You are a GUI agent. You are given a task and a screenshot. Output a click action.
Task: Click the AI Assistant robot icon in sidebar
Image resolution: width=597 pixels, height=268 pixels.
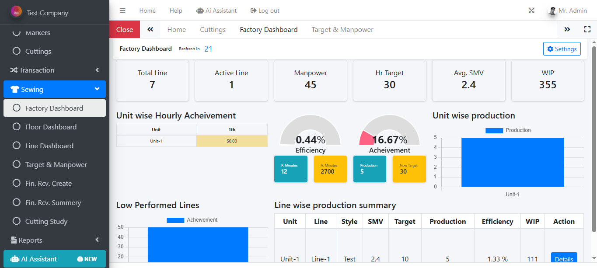pos(15,259)
